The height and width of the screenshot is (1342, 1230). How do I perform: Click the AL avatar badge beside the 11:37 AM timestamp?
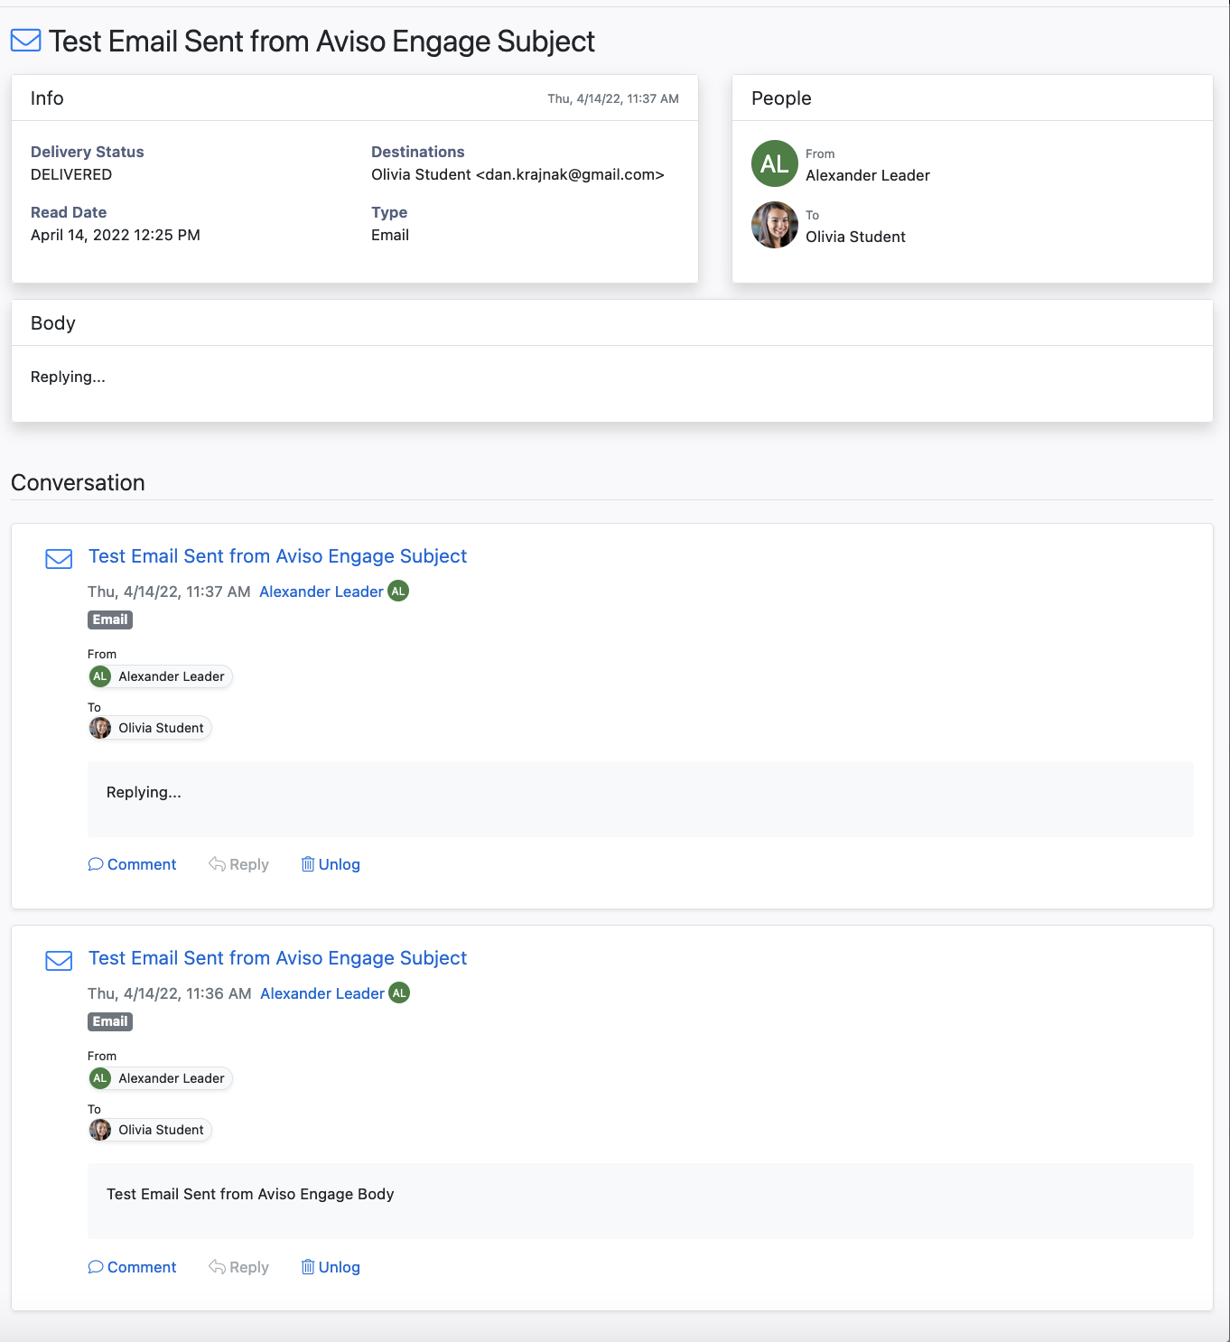pyautogui.click(x=398, y=591)
